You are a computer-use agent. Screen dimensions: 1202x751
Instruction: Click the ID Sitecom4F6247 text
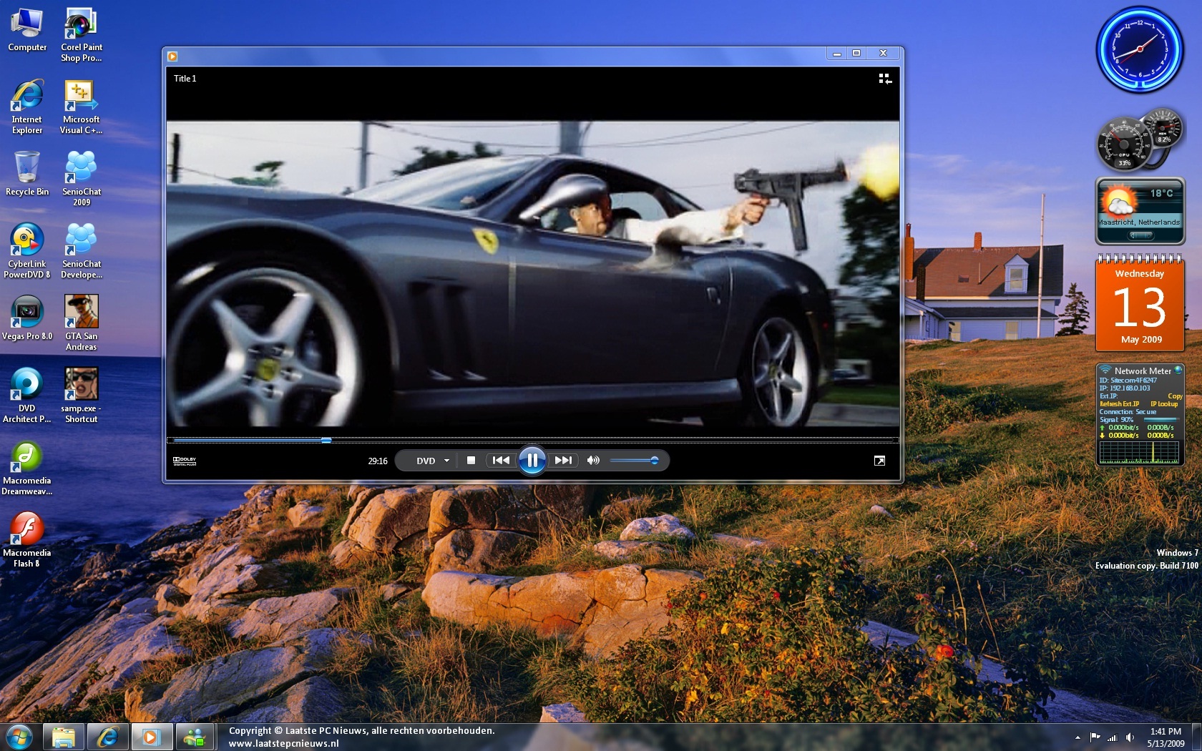[1128, 381]
